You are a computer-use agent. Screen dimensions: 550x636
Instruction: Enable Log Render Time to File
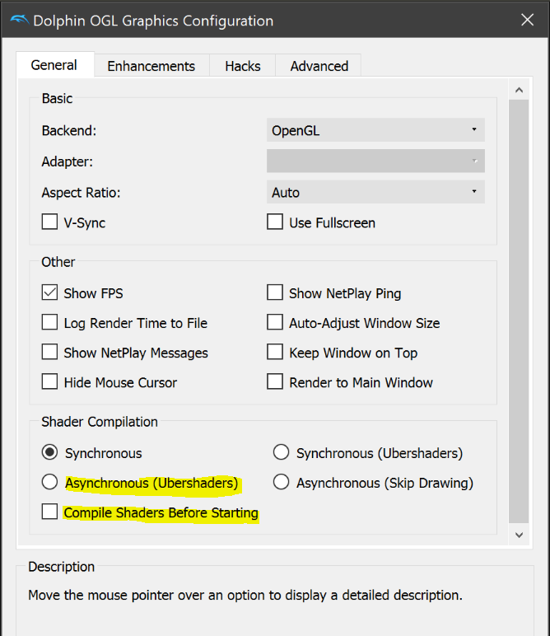(x=50, y=323)
